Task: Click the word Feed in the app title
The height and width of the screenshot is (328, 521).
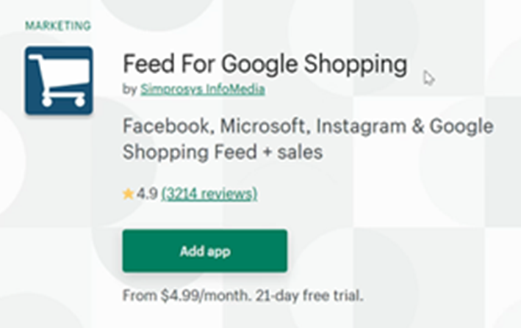Action: point(148,64)
